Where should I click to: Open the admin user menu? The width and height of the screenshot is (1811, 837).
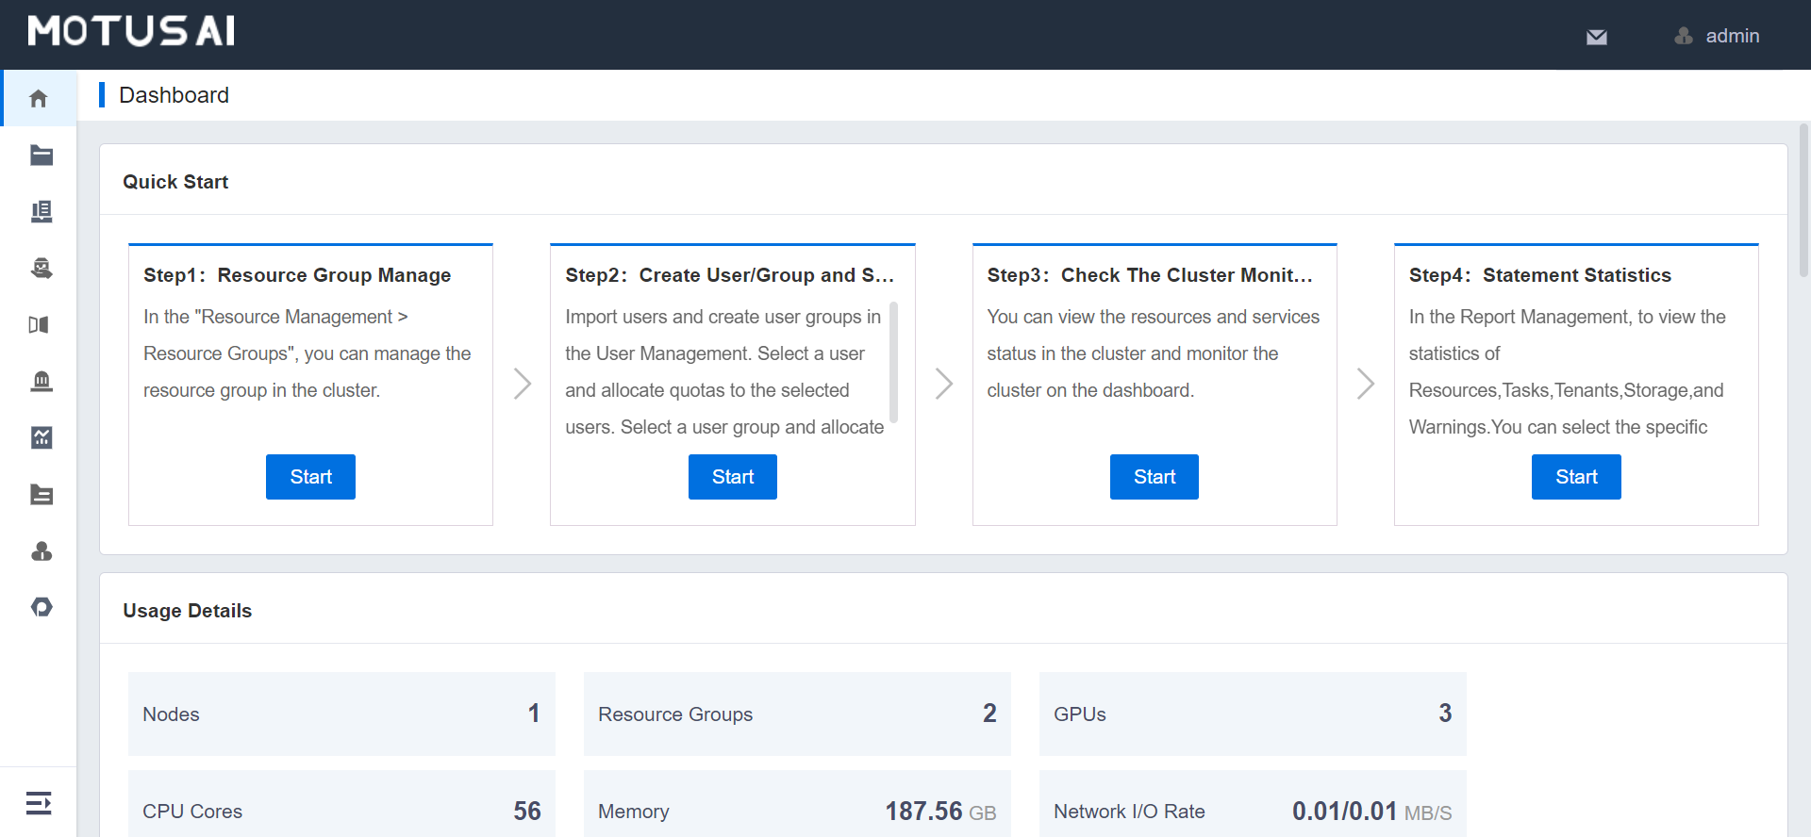(1717, 36)
